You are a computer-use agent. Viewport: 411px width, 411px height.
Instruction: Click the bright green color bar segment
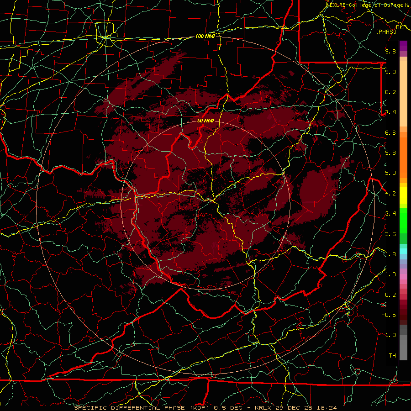[403, 220]
